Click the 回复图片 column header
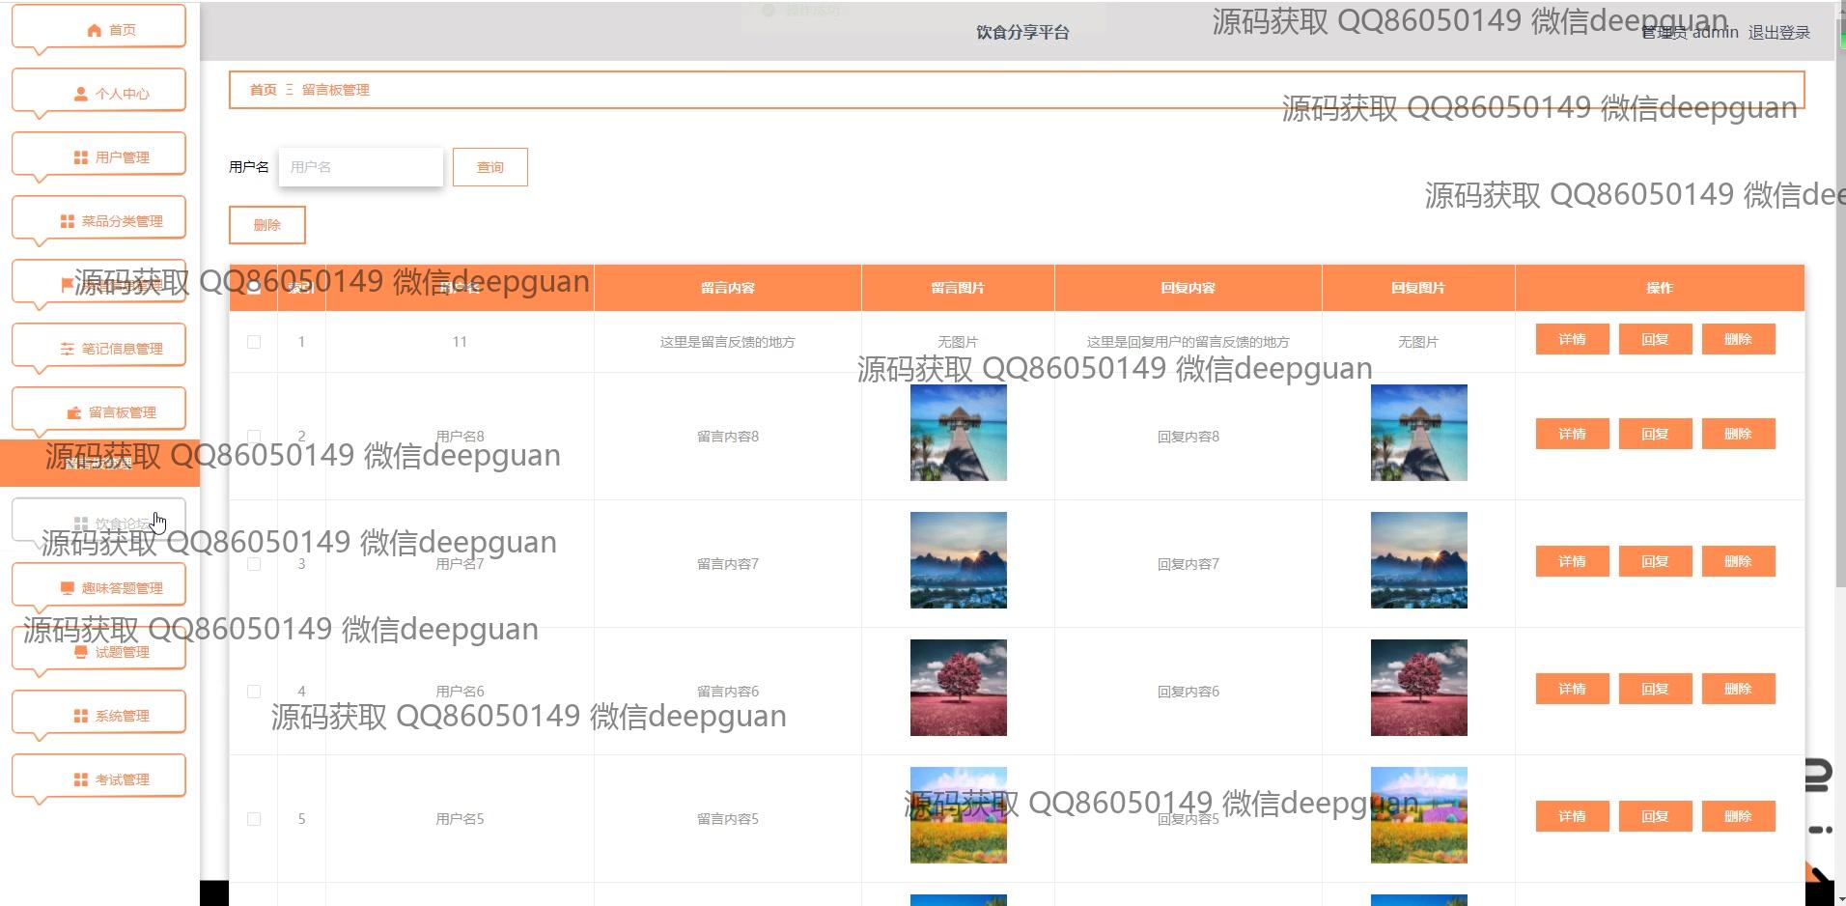The width and height of the screenshot is (1846, 906). click(1418, 288)
